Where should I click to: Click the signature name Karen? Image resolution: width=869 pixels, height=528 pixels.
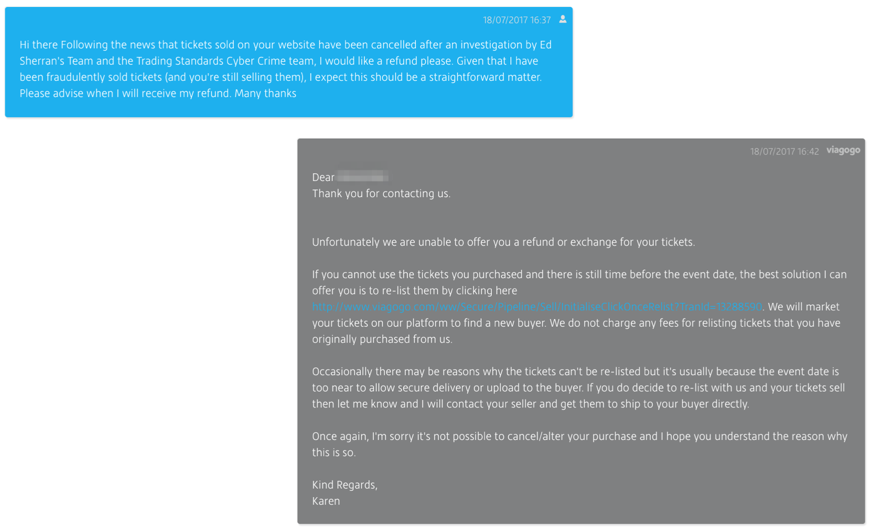click(326, 500)
